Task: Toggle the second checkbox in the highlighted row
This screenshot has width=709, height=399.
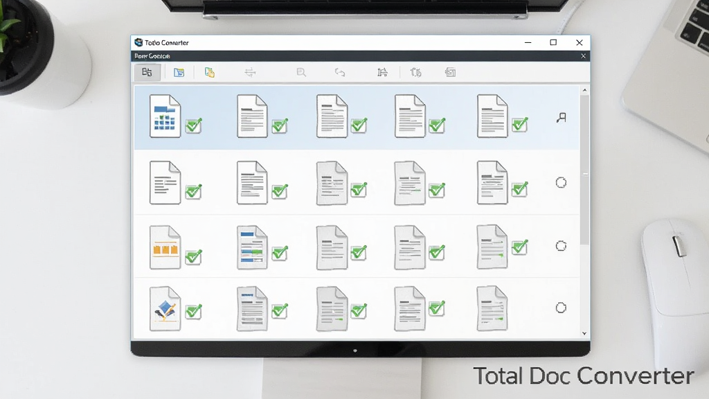Action: [280, 125]
